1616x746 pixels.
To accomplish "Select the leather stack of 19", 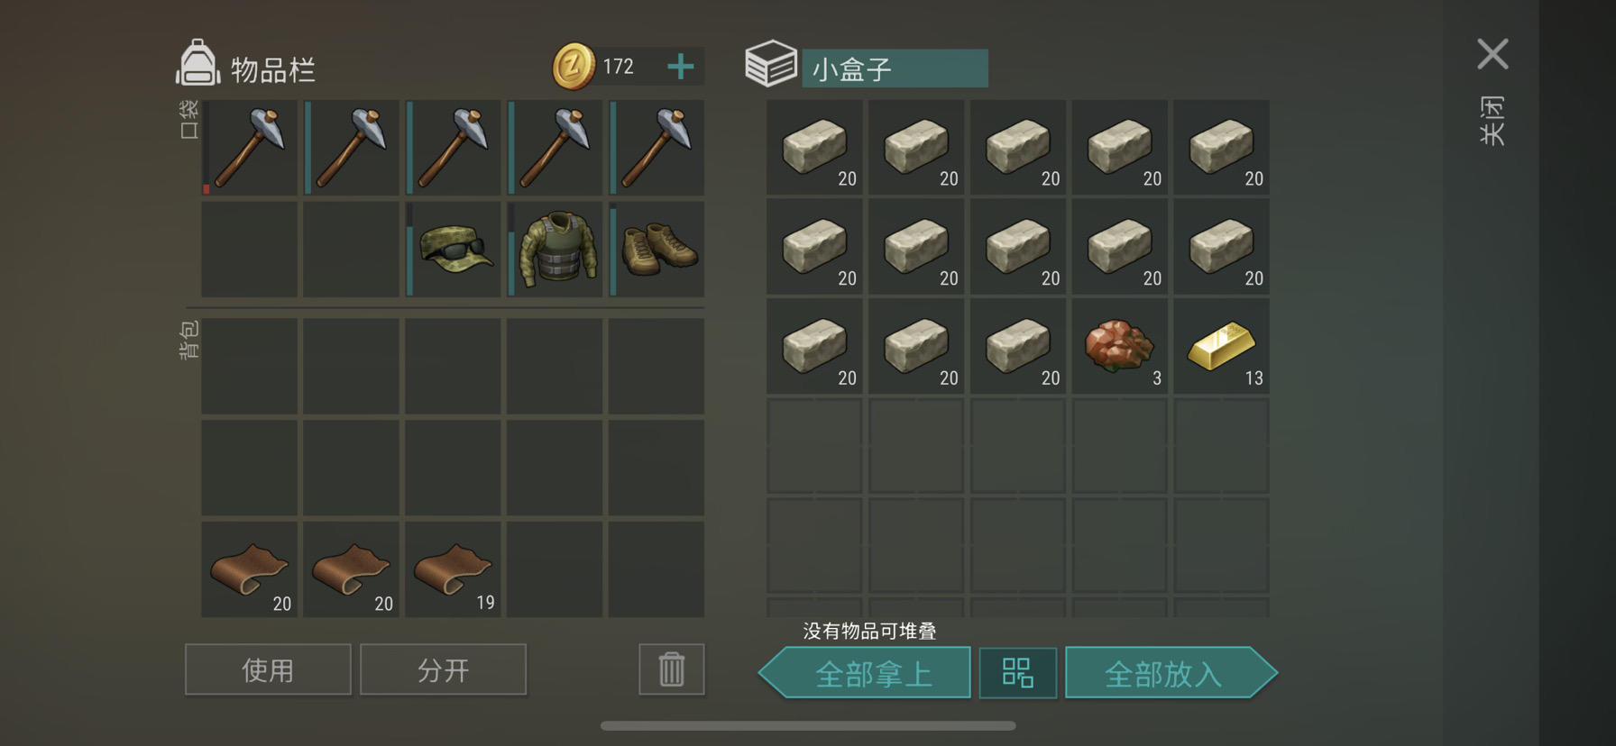I will pos(453,569).
